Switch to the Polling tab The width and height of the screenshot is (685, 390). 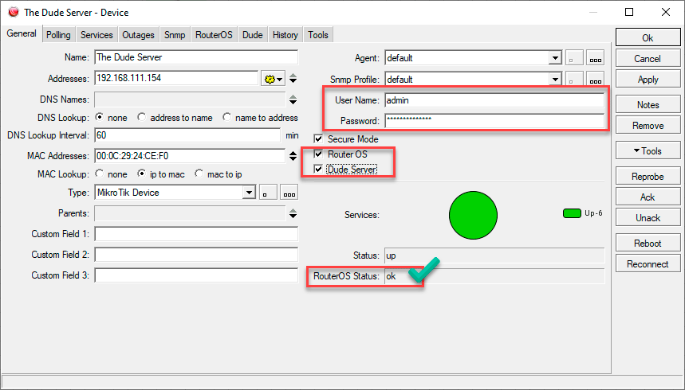pos(58,35)
